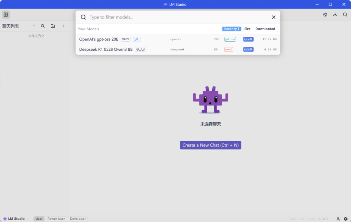Click the 4.68 GB size value
Screen dimensions: 351x222
(270, 49)
